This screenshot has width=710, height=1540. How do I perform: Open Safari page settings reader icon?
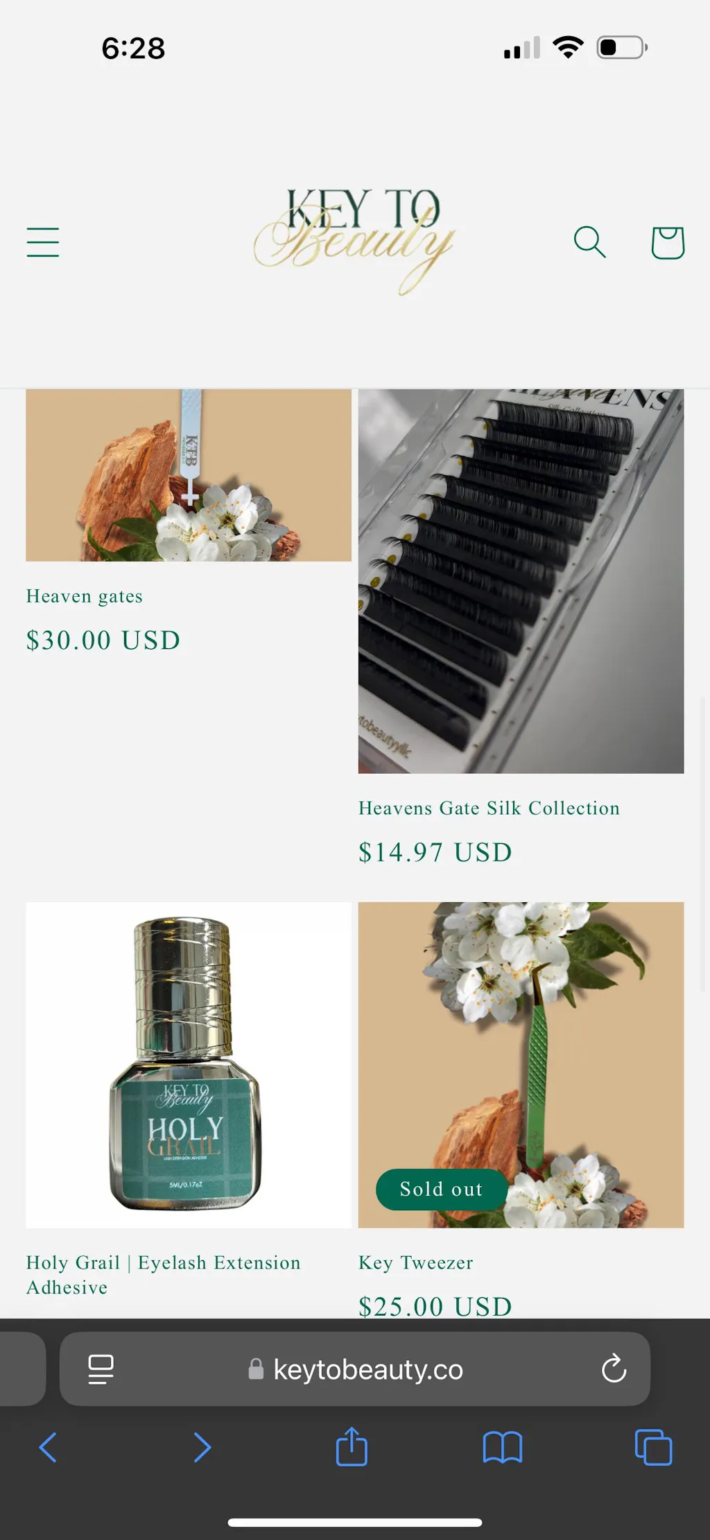coord(101,1369)
